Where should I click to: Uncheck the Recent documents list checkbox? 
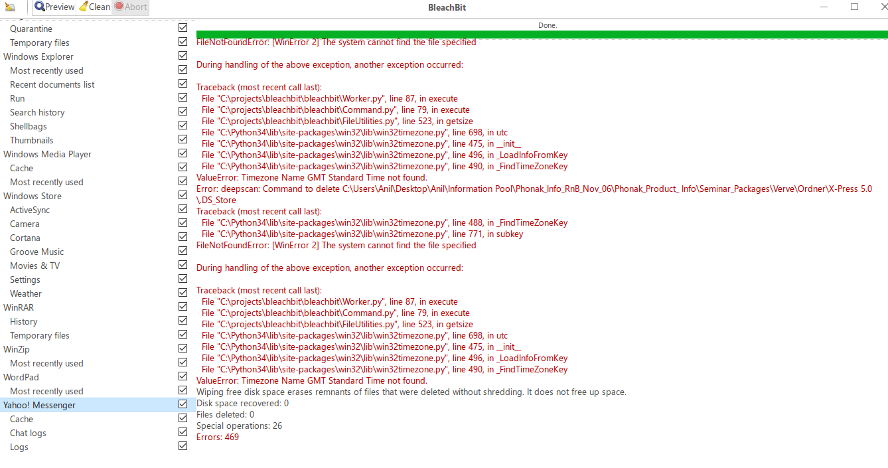click(x=183, y=84)
